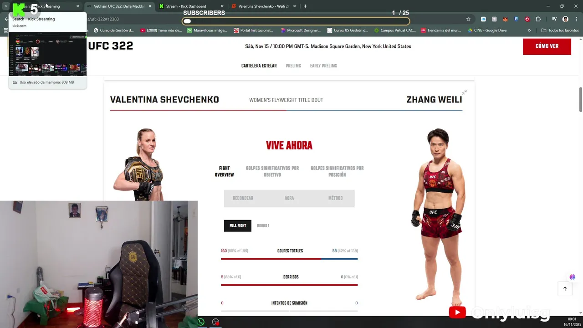Open the Portal Institucional bookmark
583x328 pixels.
click(x=253, y=31)
